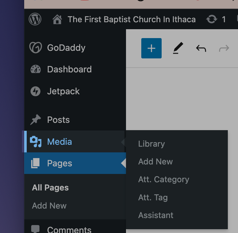The height and width of the screenshot is (233, 238).
Task: Click All Pages under Pages
Action: point(50,188)
